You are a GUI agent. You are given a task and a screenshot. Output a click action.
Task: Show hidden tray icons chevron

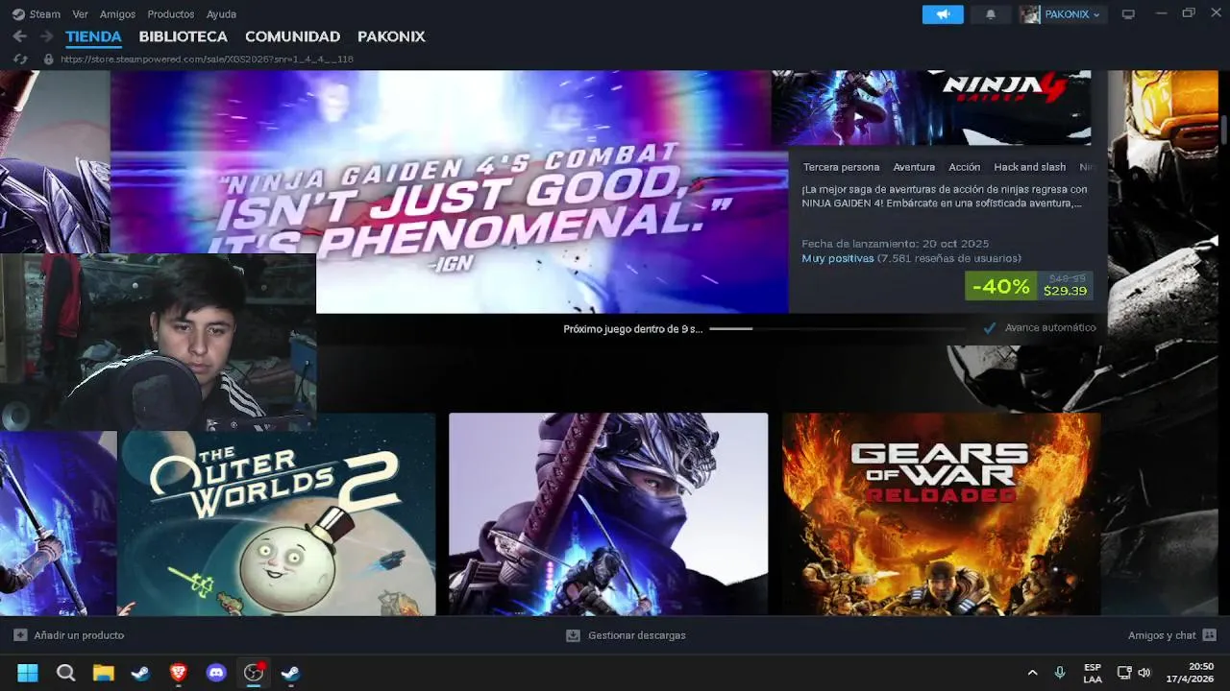point(1033,673)
